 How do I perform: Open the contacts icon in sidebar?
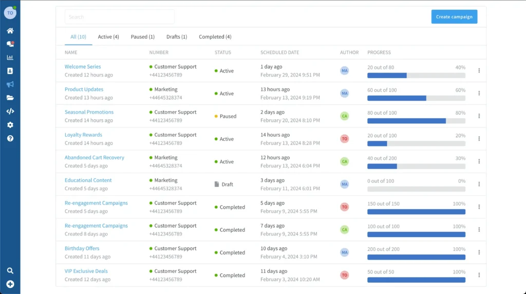click(x=10, y=71)
